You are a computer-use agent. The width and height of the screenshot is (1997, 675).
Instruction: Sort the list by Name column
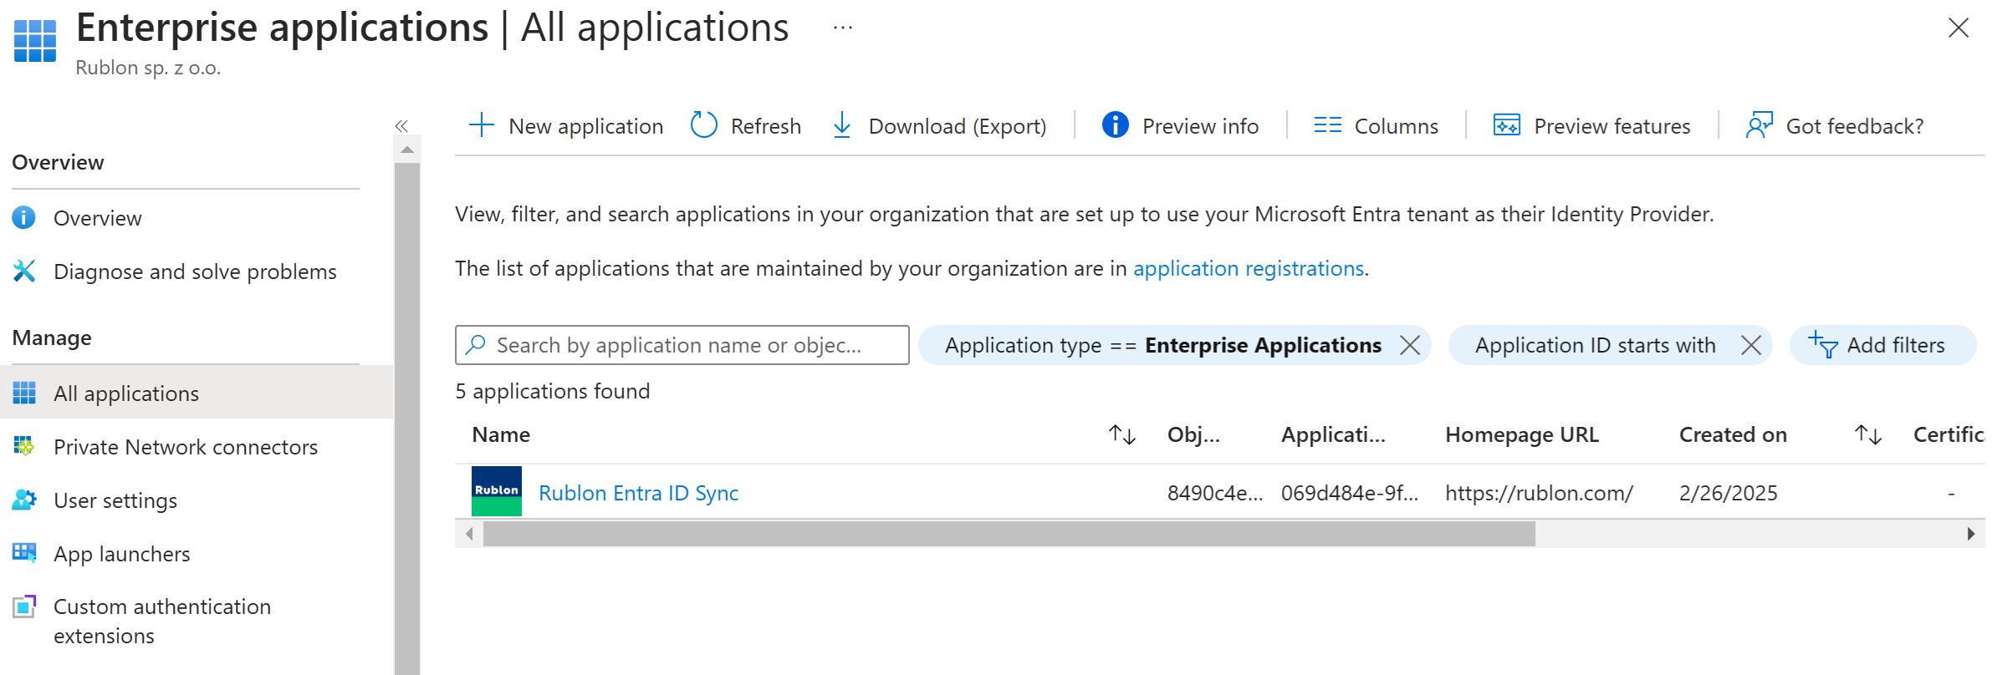(1121, 434)
